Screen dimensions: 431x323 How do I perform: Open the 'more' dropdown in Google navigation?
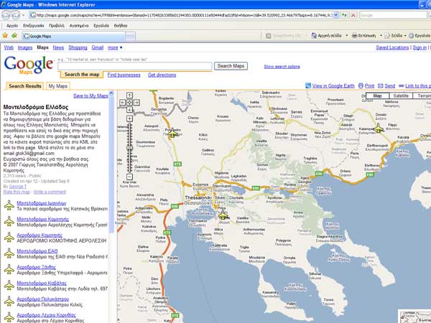click(116, 47)
